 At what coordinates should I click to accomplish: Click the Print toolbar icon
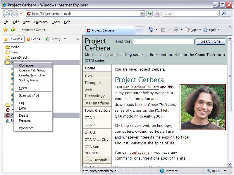176,30
